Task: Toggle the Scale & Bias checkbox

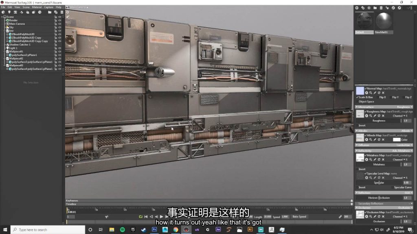Action: (x=357, y=97)
